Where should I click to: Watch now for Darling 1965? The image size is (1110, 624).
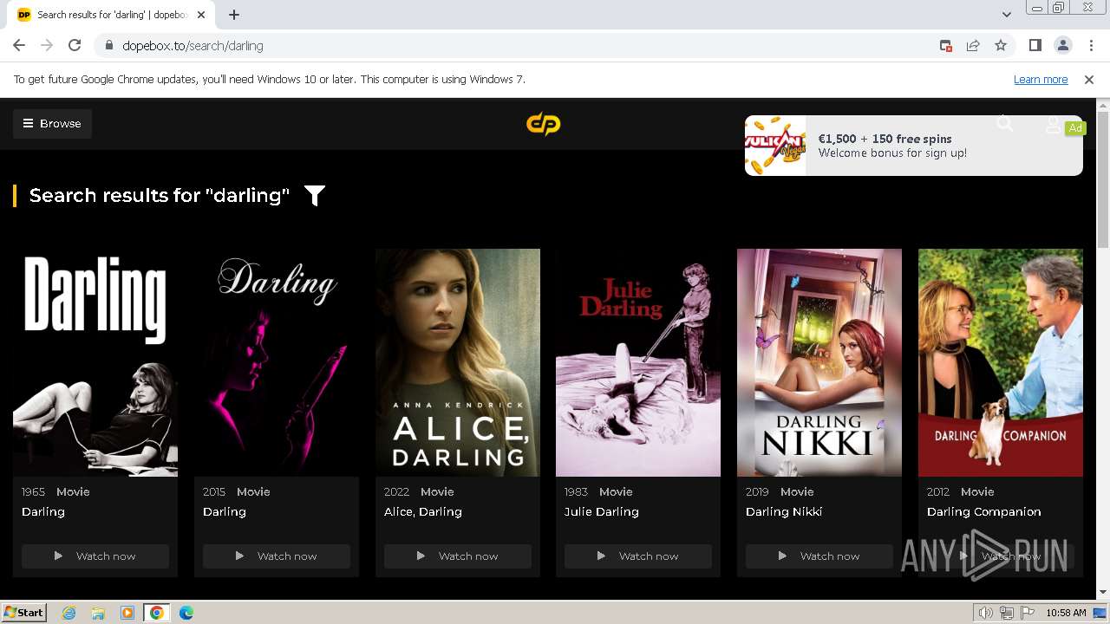coord(95,556)
